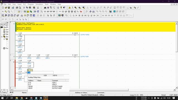Open File Explorer from the taskbar
Image resolution: width=178 pixels, height=100 pixels.
(x=17, y=98)
